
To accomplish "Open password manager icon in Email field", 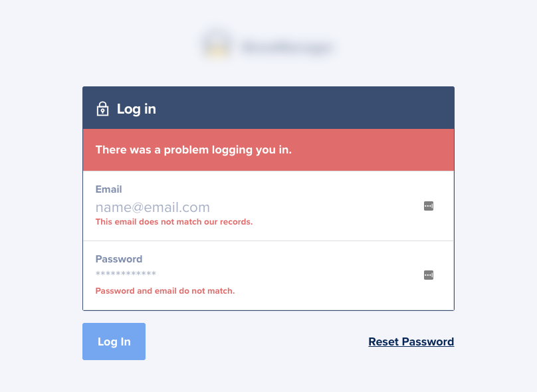I will pos(429,206).
